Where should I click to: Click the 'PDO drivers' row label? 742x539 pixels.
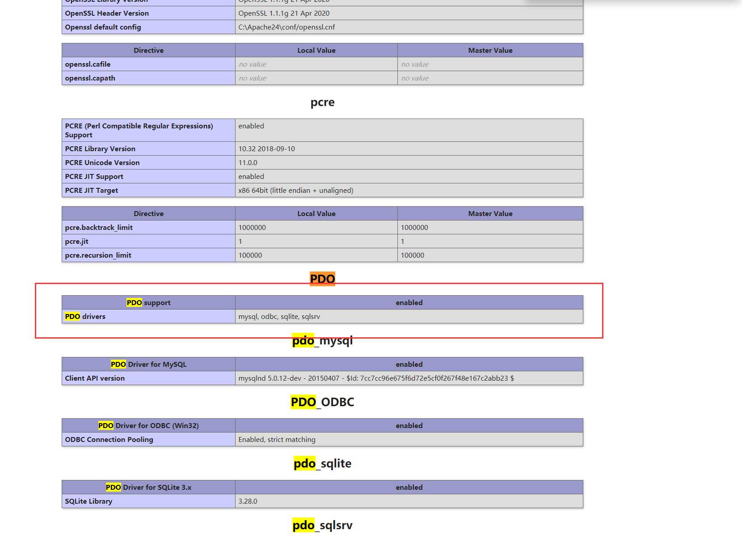pyautogui.click(x=85, y=317)
